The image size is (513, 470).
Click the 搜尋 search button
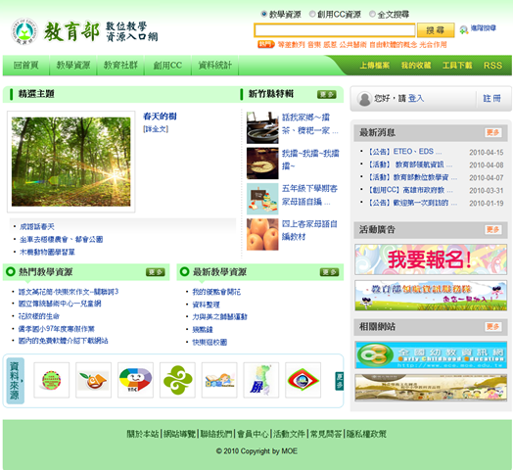tap(436, 30)
